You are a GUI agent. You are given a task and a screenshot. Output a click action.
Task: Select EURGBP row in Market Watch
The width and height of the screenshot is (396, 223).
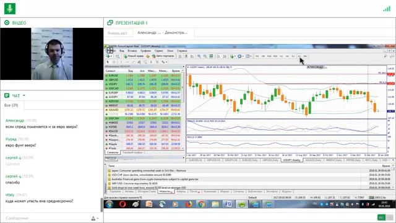pyautogui.click(x=143, y=92)
